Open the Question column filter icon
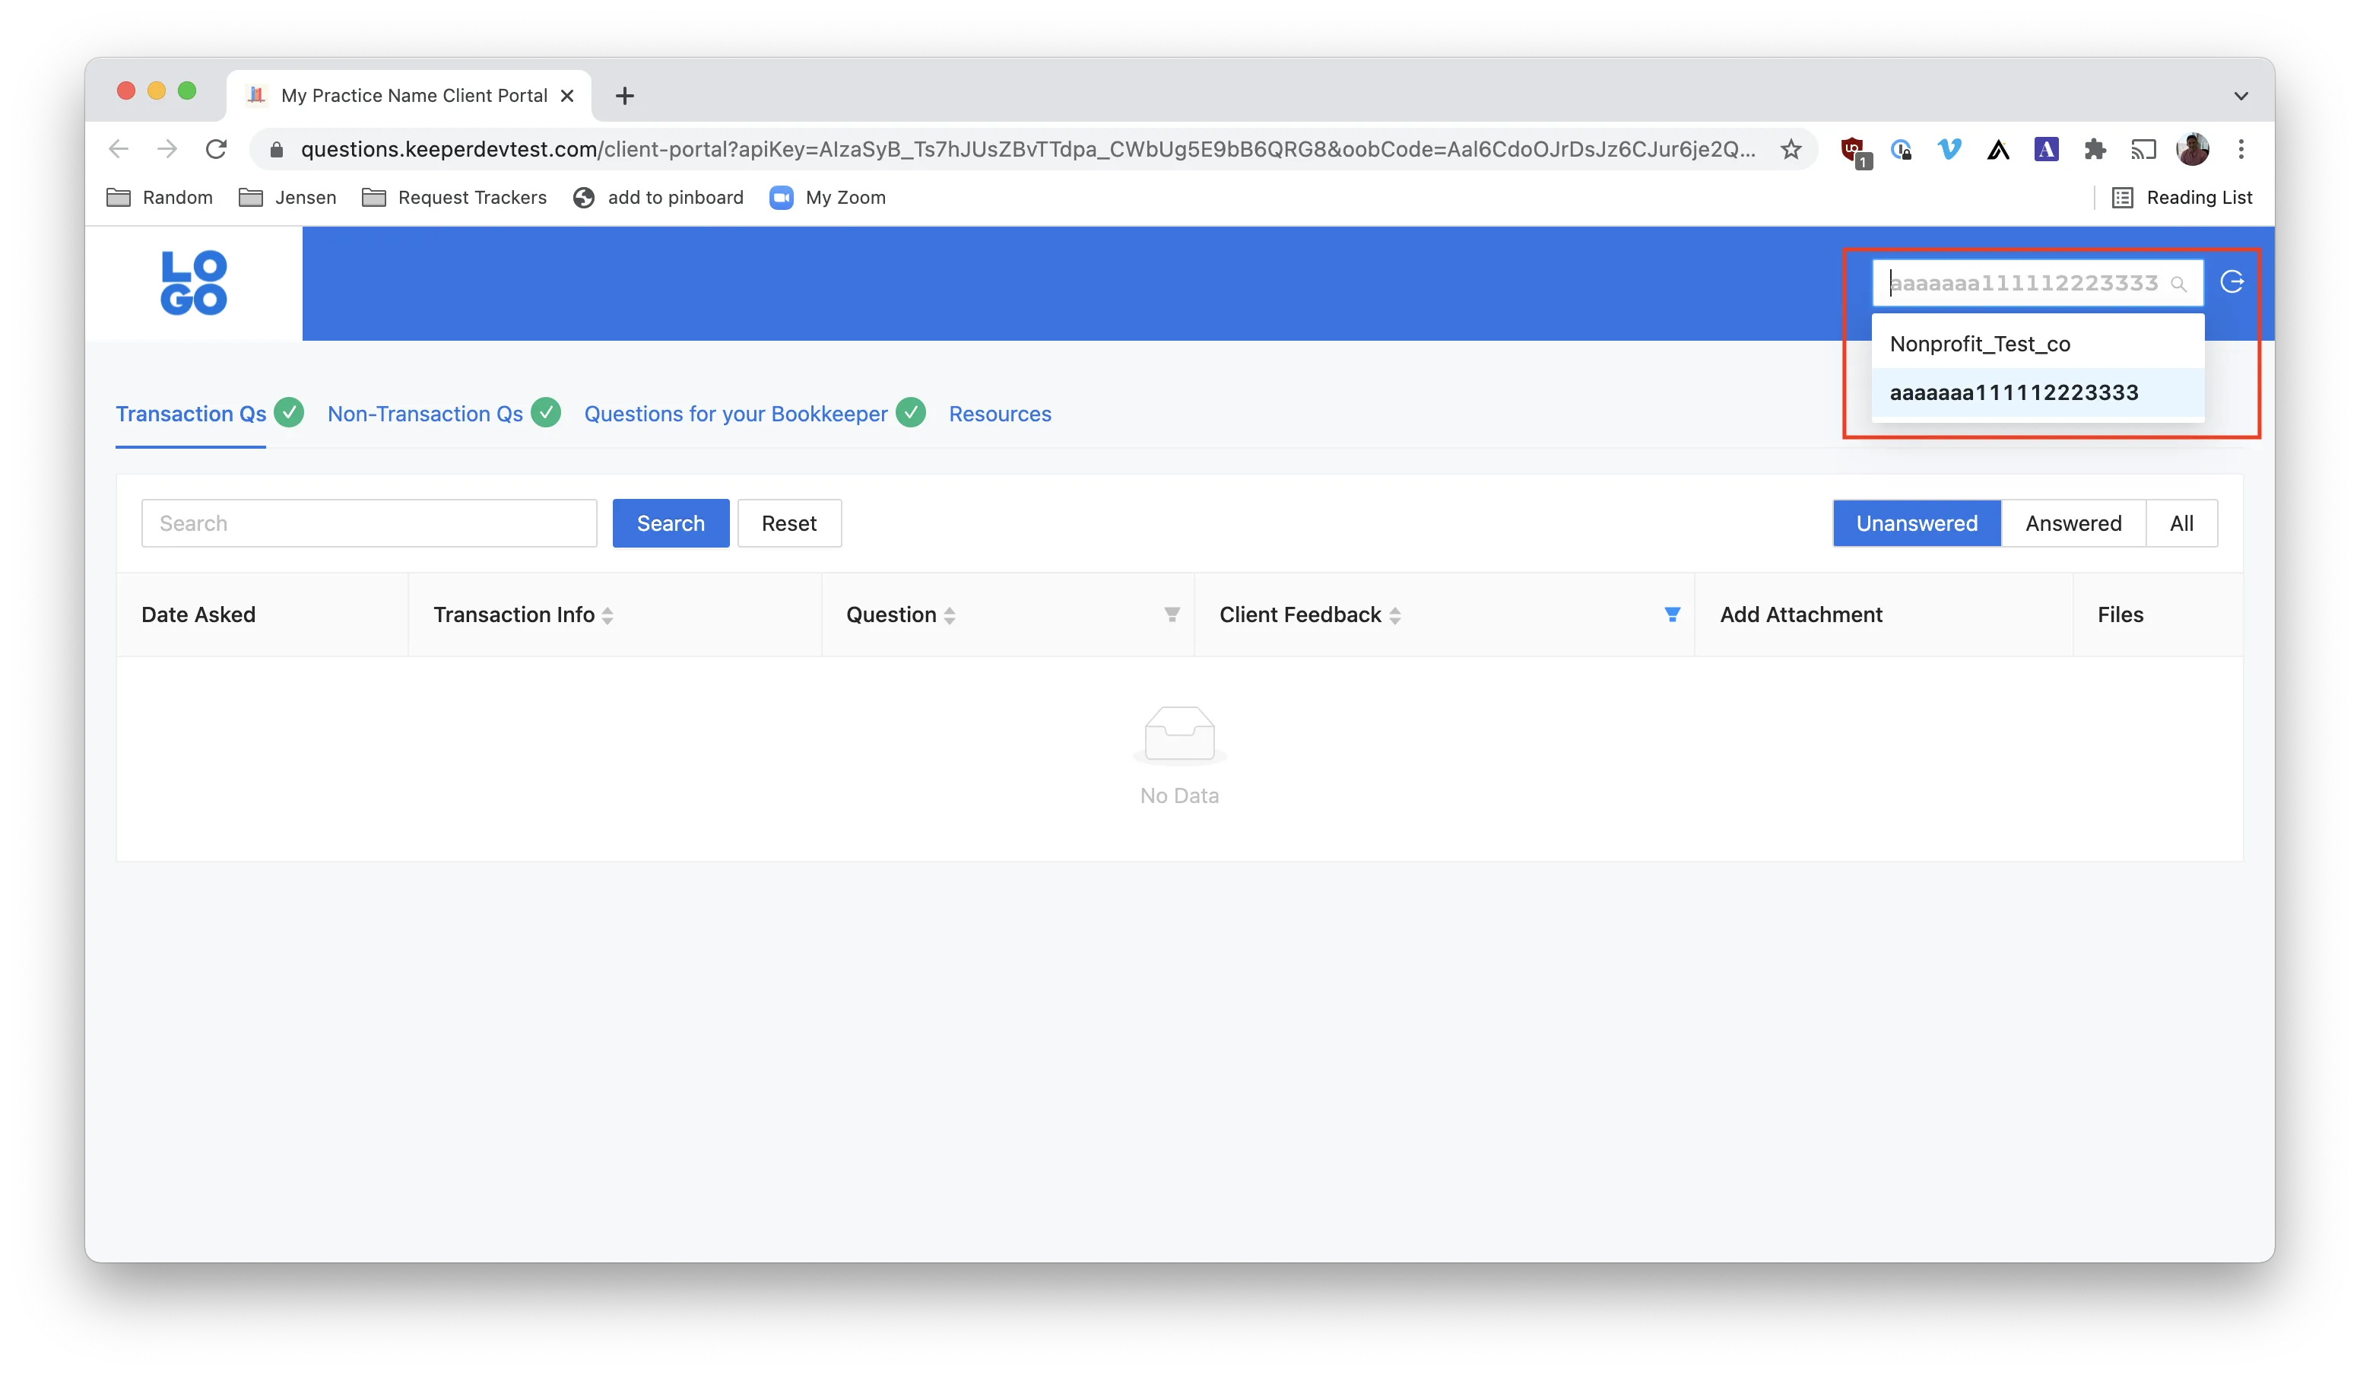The width and height of the screenshot is (2360, 1375). click(1172, 614)
